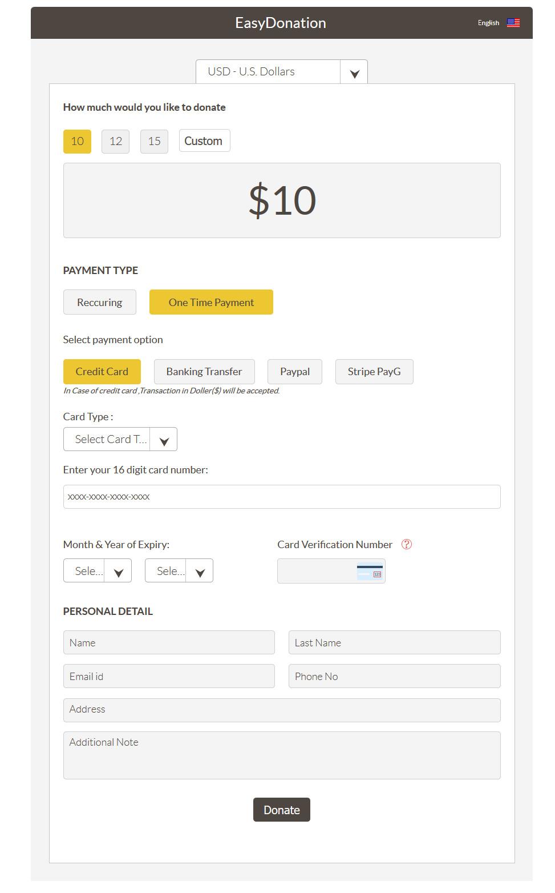Click the US flag language icon
555x893 pixels.
(513, 23)
